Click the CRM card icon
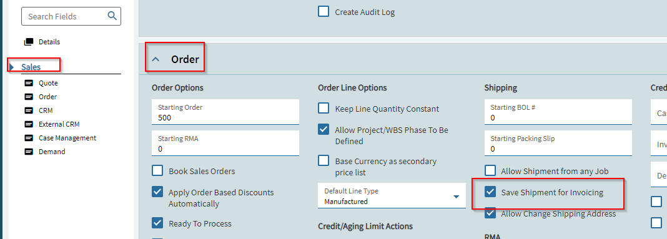 coord(29,110)
